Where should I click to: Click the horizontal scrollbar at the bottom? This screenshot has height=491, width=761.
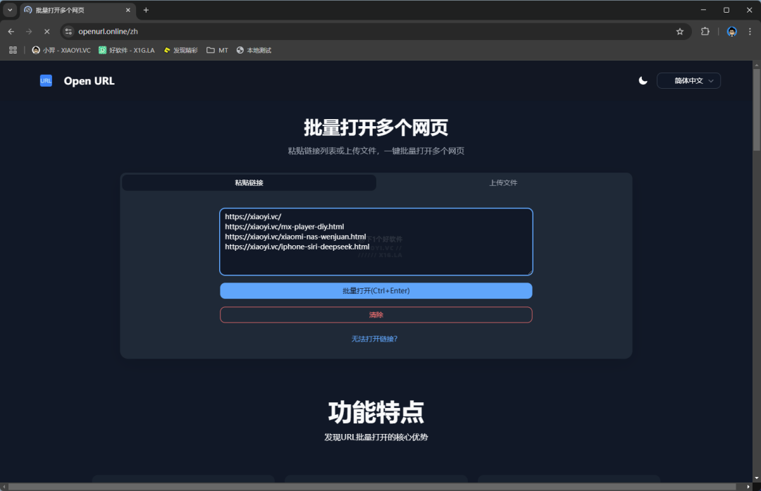[372, 487]
